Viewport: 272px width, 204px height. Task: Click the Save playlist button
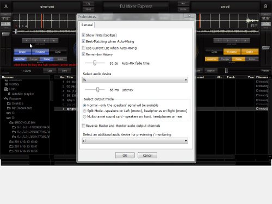(x=64, y=71)
